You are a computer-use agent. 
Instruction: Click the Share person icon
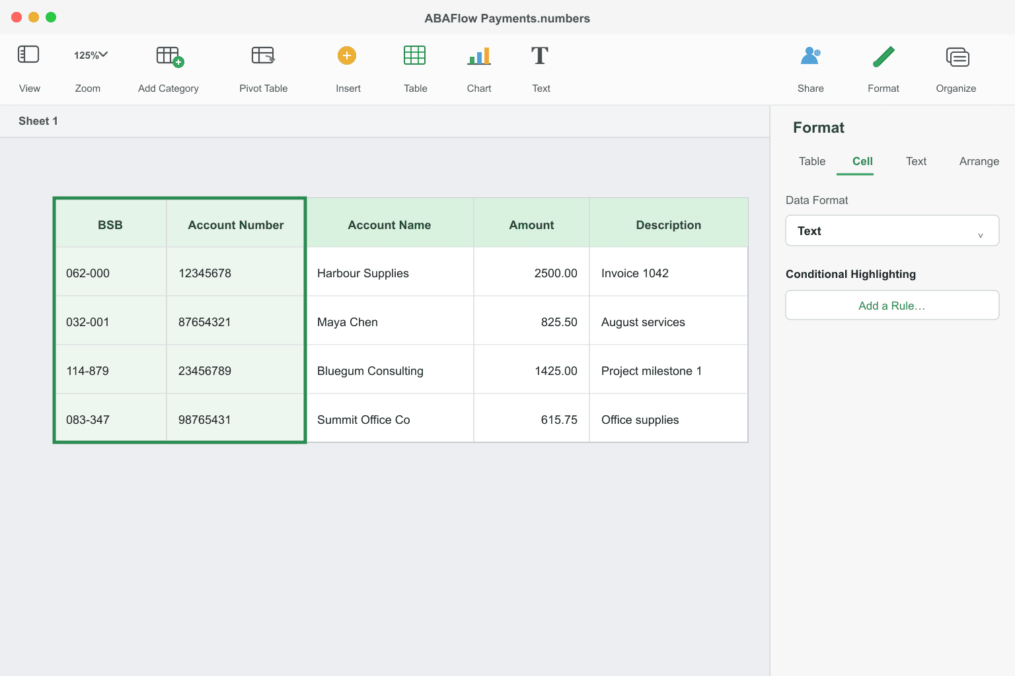pyautogui.click(x=810, y=55)
